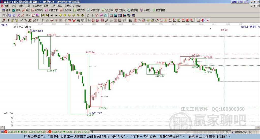The height and width of the screenshot is (139, 260).
Task: Click the 日K线 chart label
Action: click(x=4, y=25)
